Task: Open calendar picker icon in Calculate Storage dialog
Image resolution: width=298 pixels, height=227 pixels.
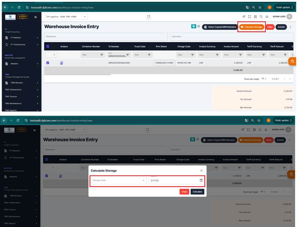Action: coord(201,180)
